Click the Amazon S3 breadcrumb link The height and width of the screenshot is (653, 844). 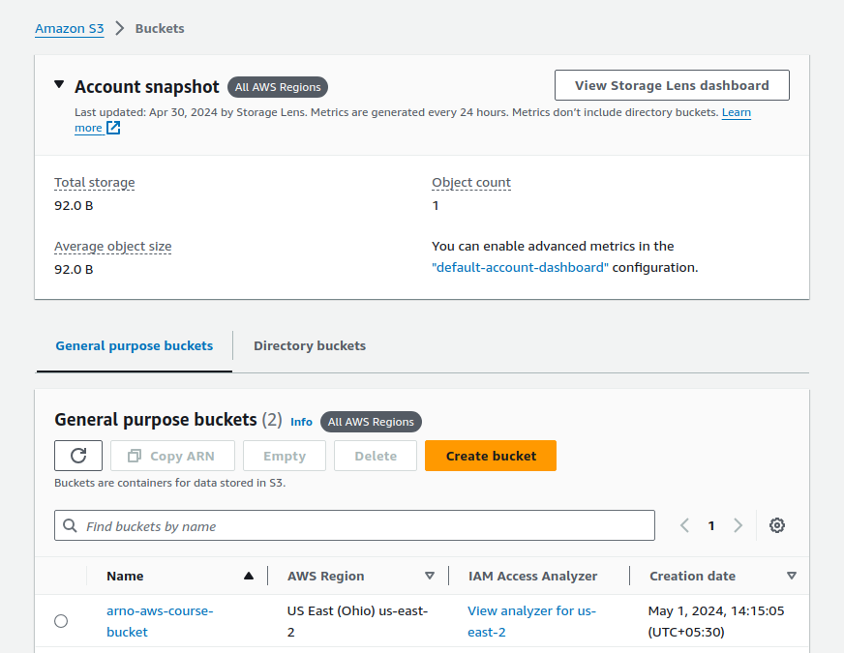(69, 28)
